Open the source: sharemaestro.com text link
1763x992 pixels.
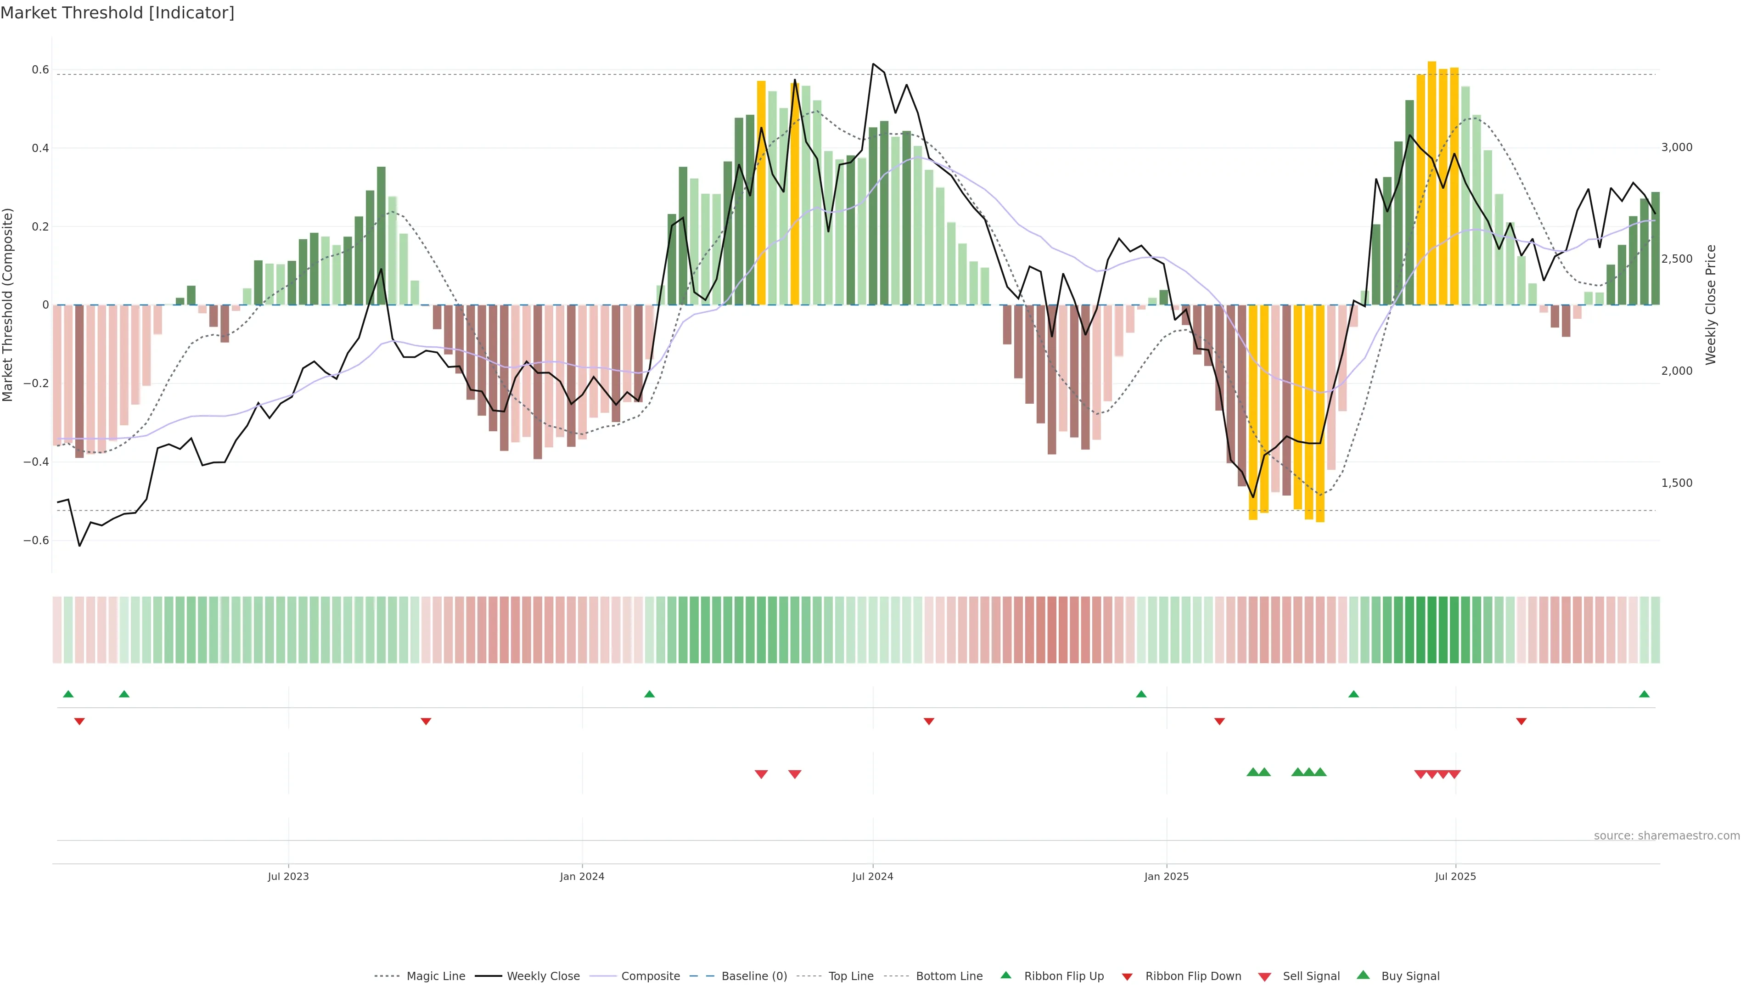[1667, 835]
